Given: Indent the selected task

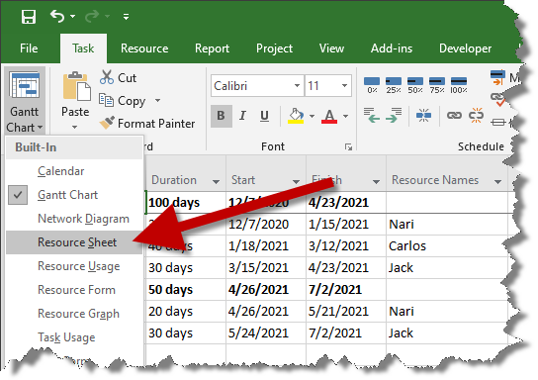Looking at the screenshot, I should pyautogui.click(x=394, y=116).
